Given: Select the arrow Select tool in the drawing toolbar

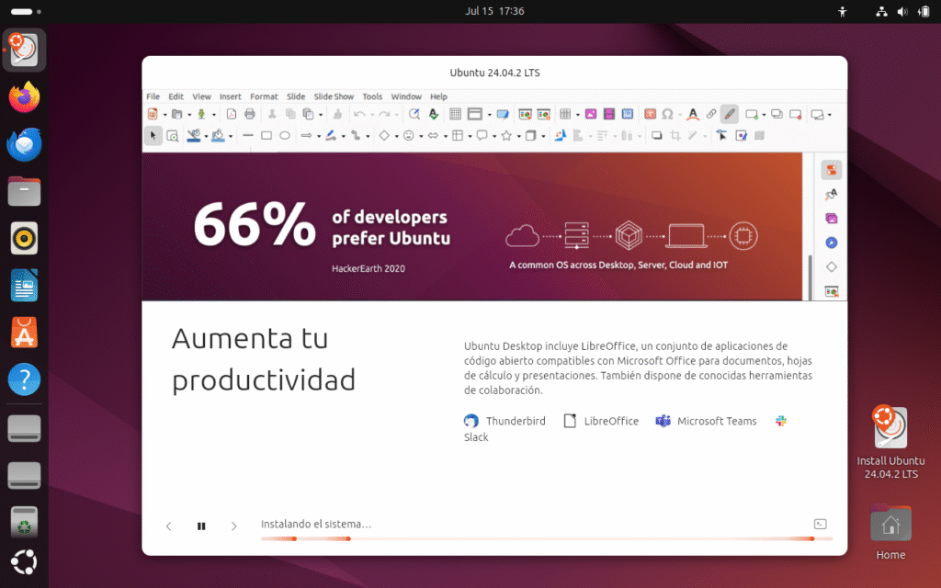Looking at the screenshot, I should (153, 136).
